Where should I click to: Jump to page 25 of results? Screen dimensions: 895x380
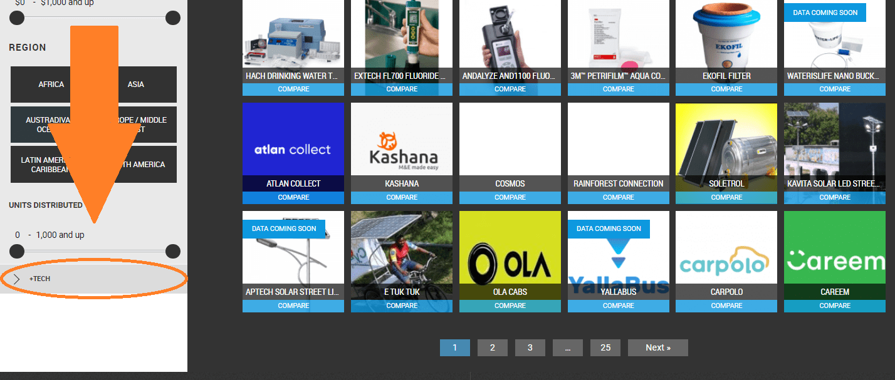click(605, 347)
